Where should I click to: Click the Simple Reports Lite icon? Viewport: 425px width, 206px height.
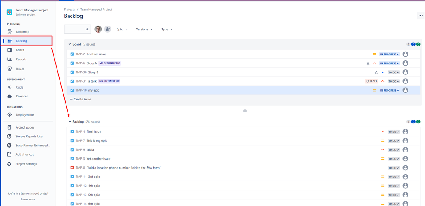pyautogui.click(x=9, y=136)
